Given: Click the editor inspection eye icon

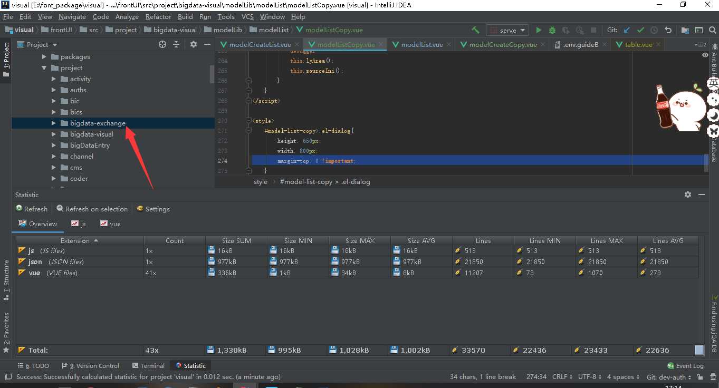Looking at the screenshot, I should [x=705, y=55].
